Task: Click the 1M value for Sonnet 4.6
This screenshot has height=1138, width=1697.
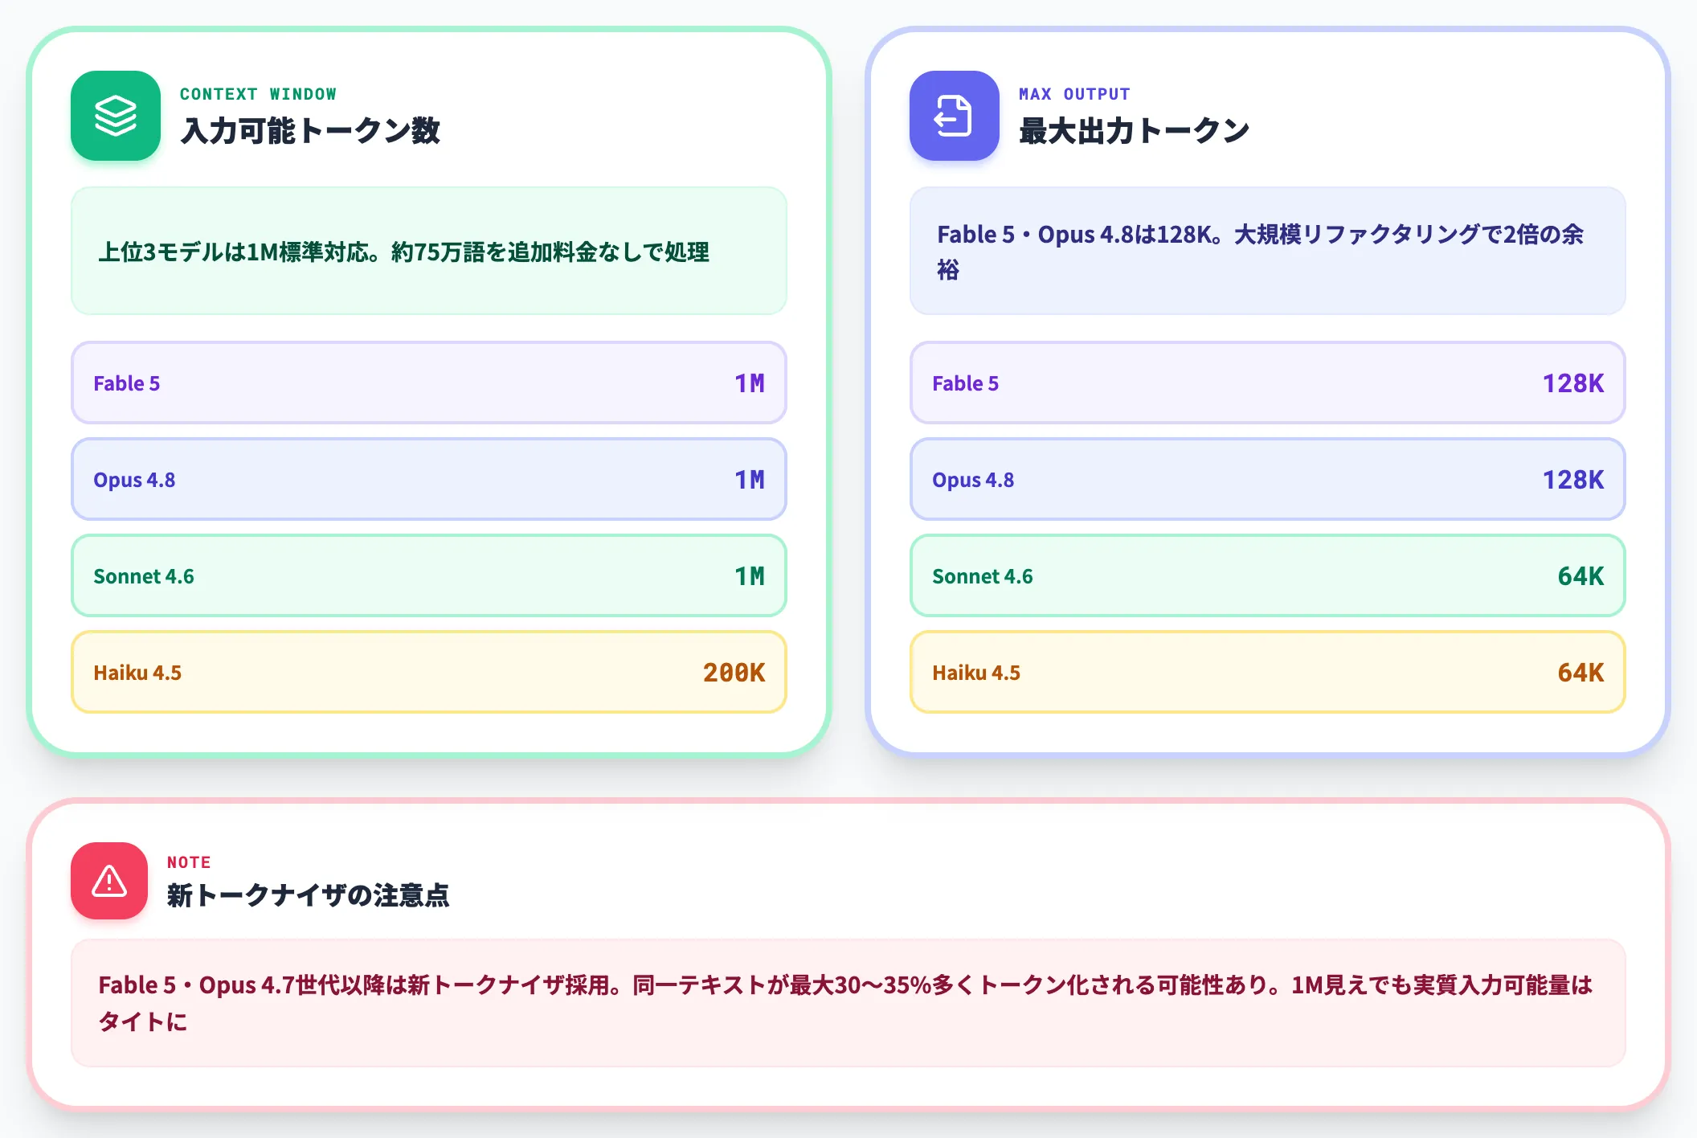Action: tap(750, 576)
